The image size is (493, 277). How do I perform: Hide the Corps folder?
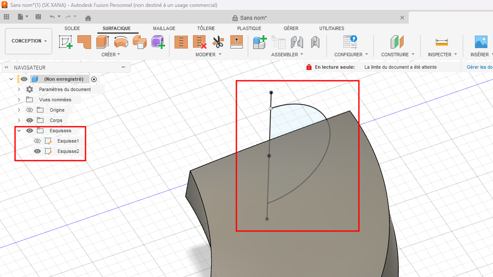point(30,120)
